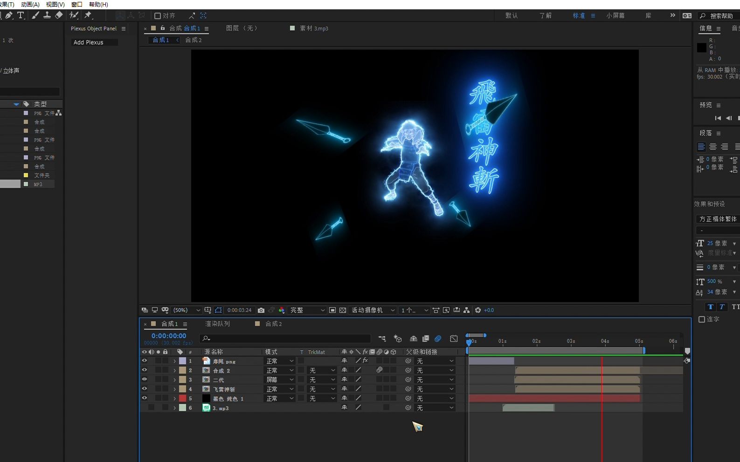The image size is (740, 462).
Task: Switch to the 默认 workspace
Action: coord(512,15)
